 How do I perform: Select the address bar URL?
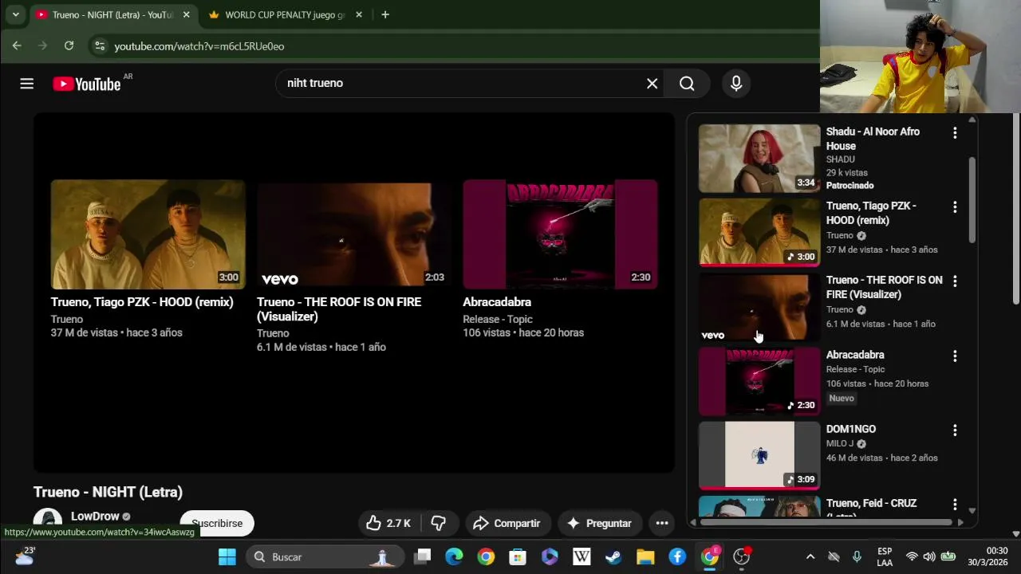pyautogui.click(x=199, y=46)
